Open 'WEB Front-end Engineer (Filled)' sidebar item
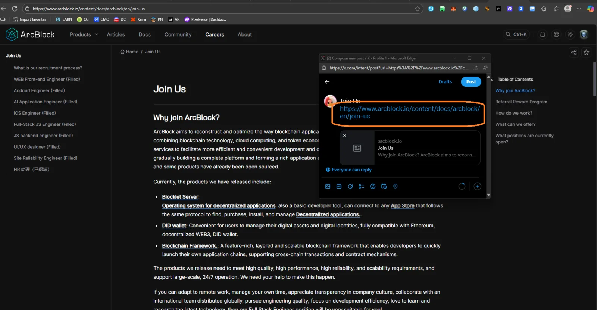The image size is (597, 310). coord(47,79)
